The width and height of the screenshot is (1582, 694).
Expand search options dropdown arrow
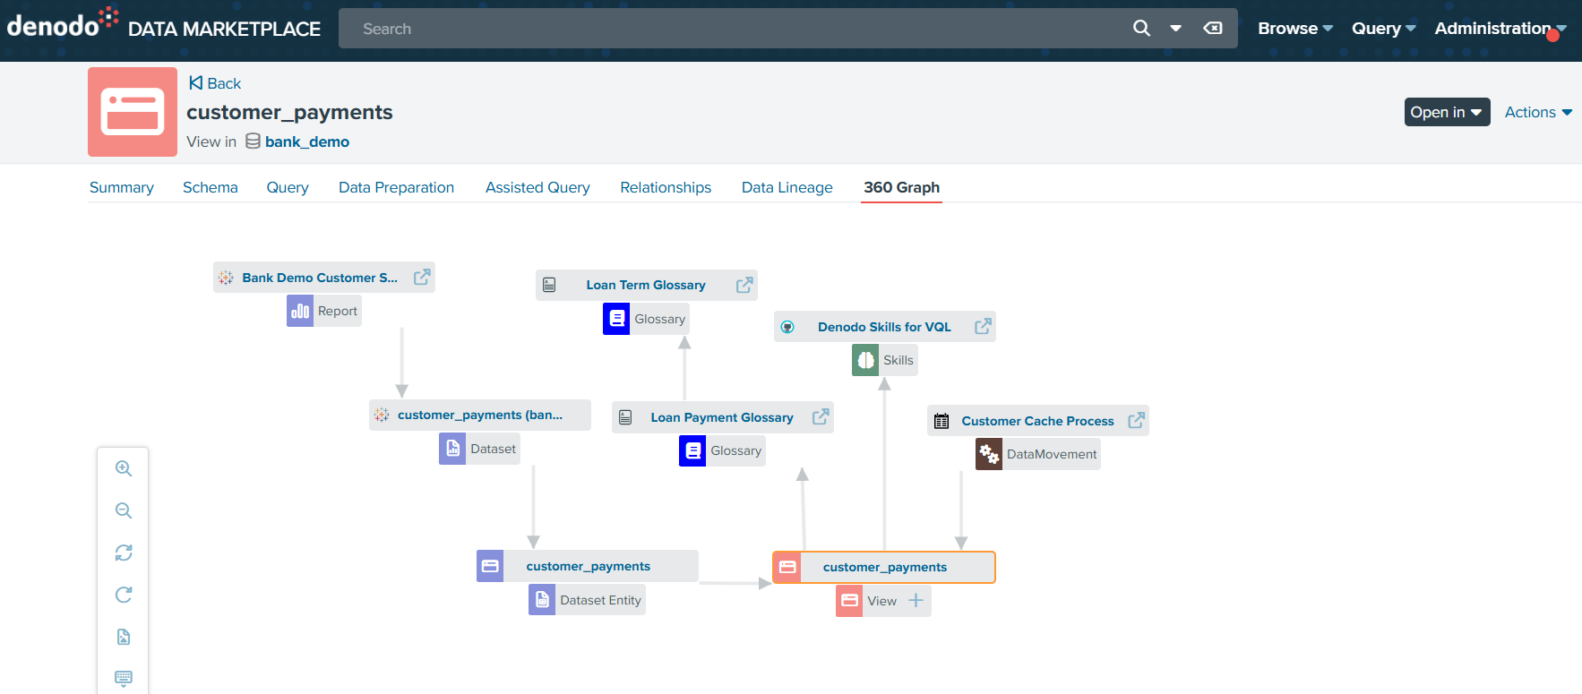point(1175,29)
